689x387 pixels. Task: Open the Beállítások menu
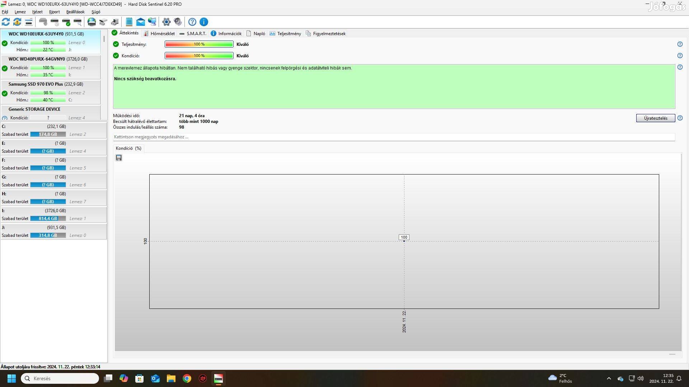point(75,12)
